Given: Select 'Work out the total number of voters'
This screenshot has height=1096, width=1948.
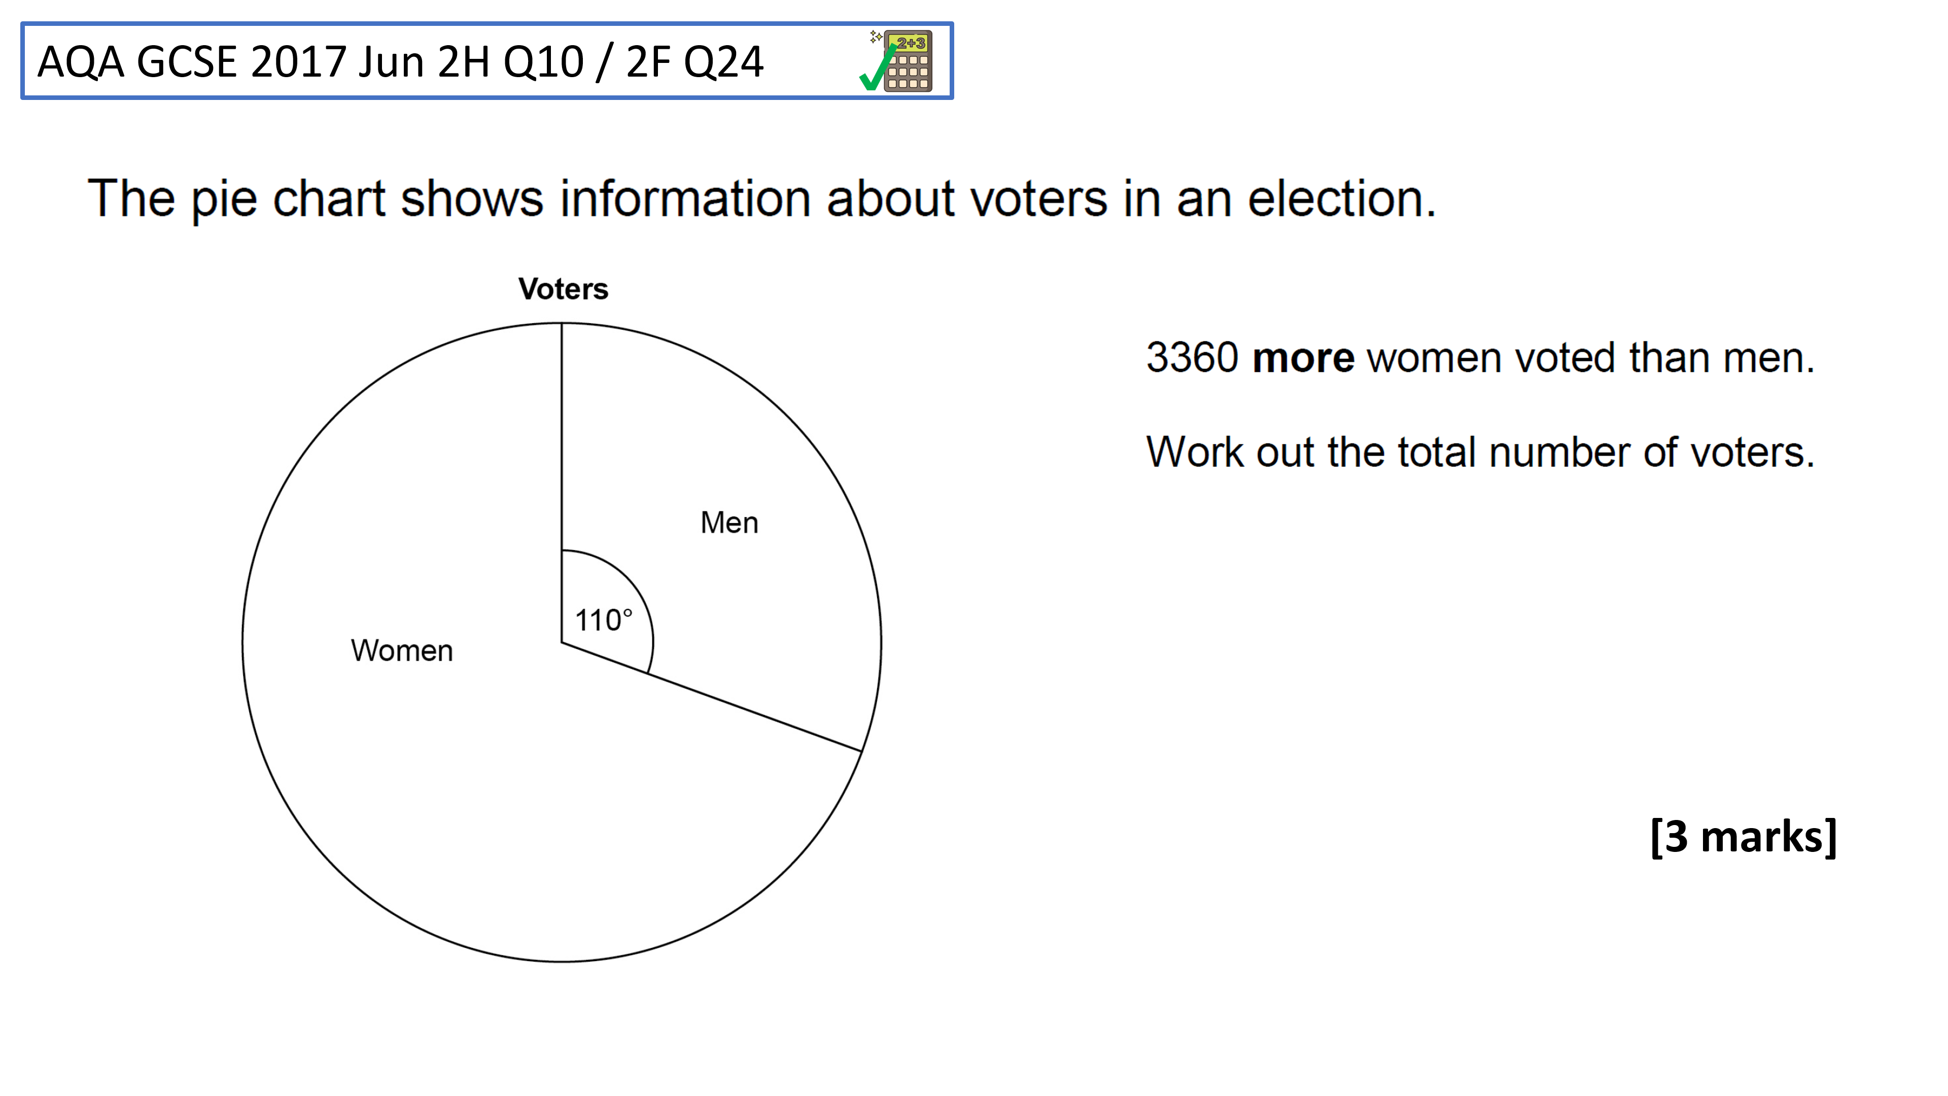Looking at the screenshot, I should pyautogui.click(x=1480, y=452).
